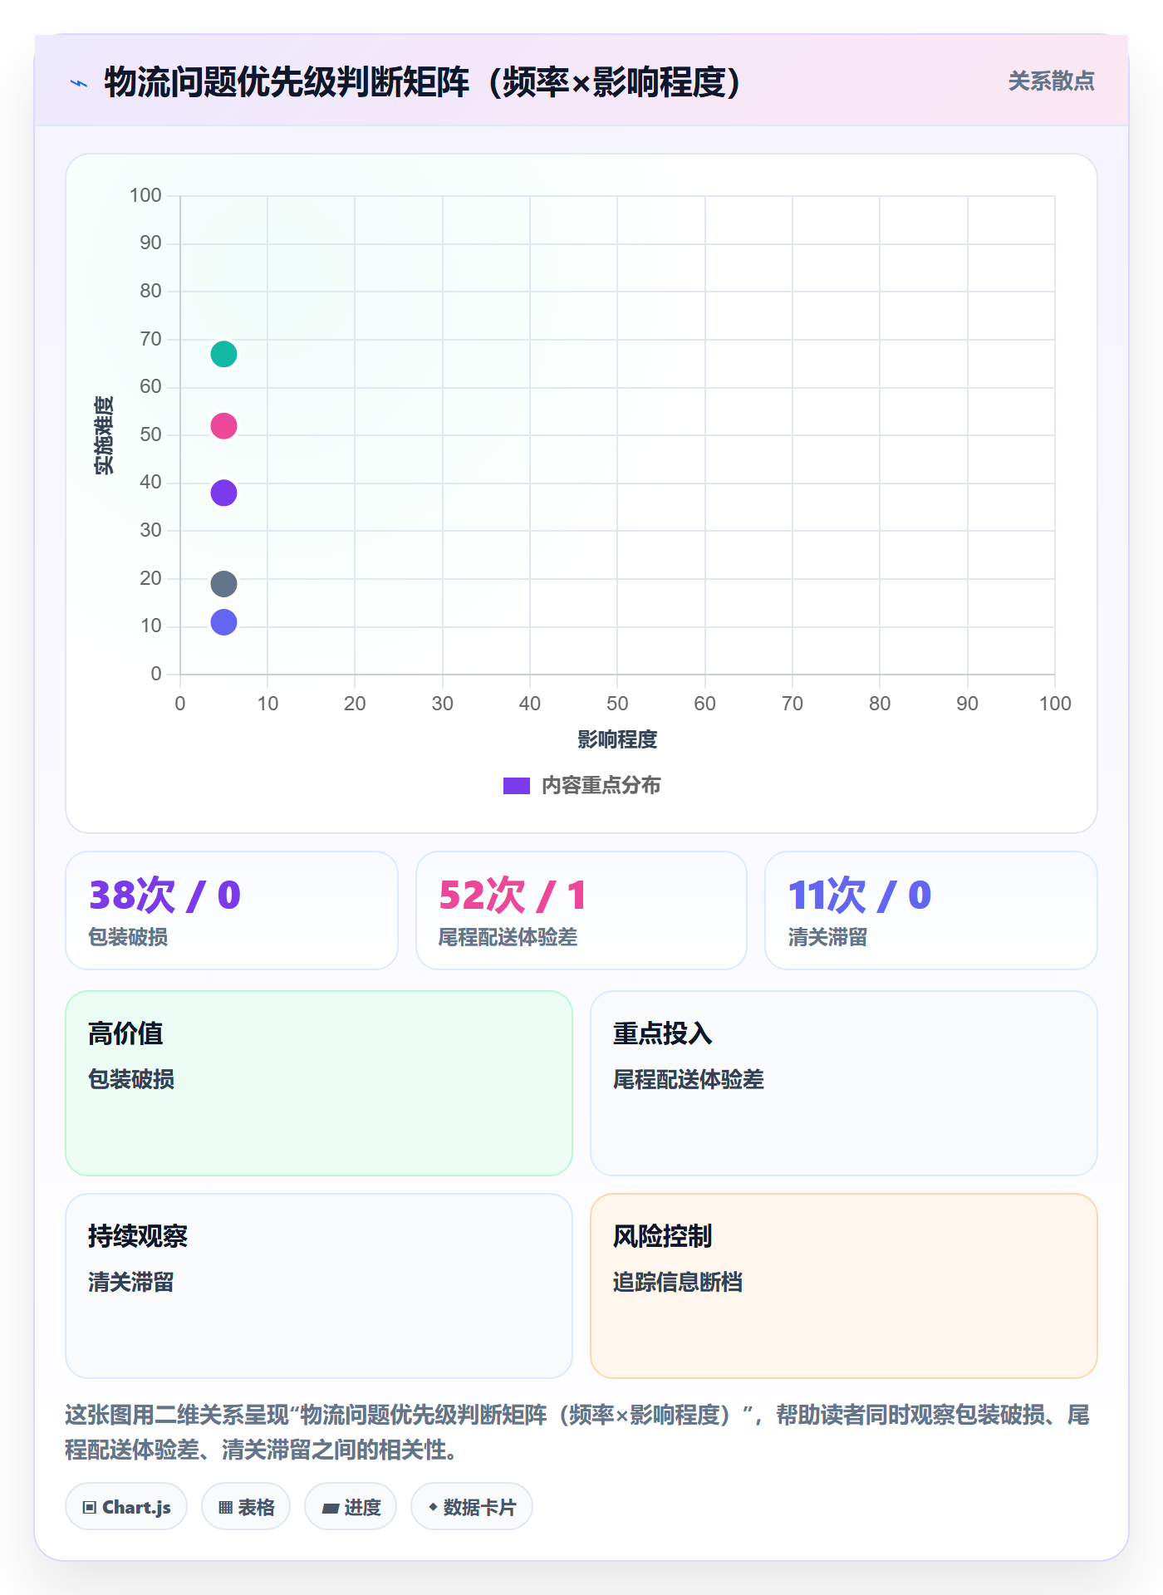Click the Chart.js tag chip

point(126,1506)
